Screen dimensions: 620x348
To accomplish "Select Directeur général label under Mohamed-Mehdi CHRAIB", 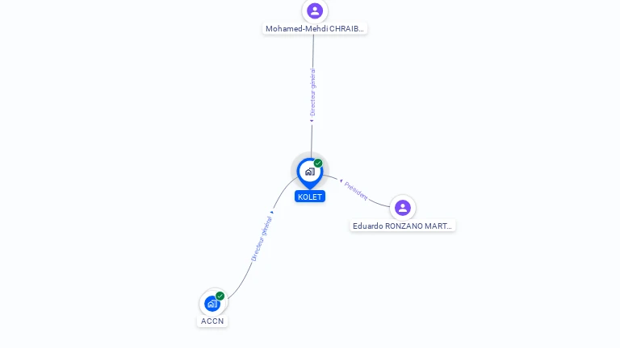I will coord(312,93).
